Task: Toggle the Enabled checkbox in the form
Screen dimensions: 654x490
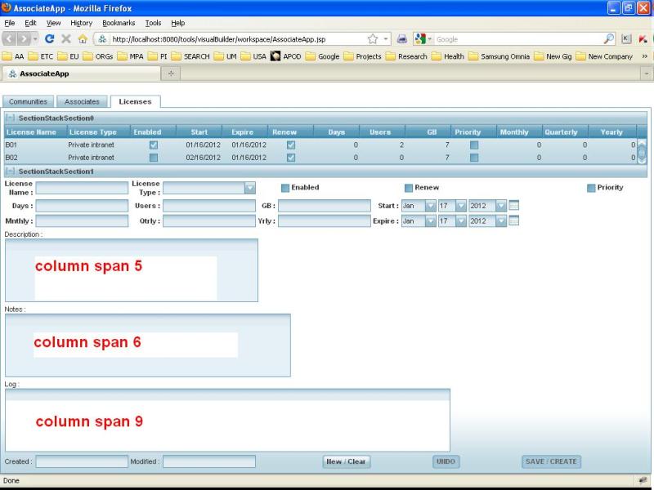Action: click(285, 188)
